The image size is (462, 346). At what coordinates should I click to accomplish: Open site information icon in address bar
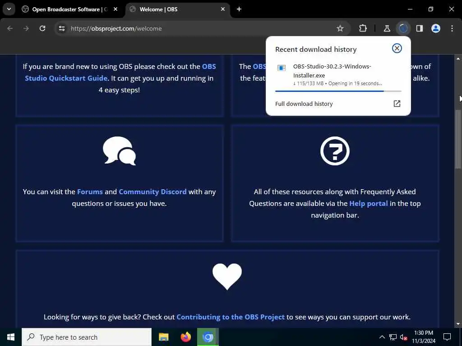pos(61,28)
